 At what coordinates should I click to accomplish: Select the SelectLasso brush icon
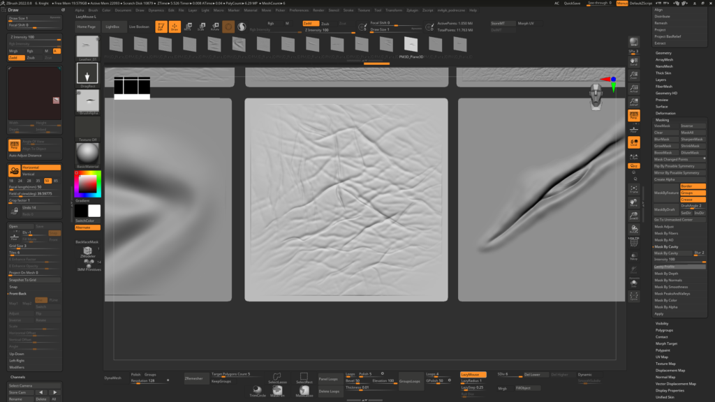[277, 378]
